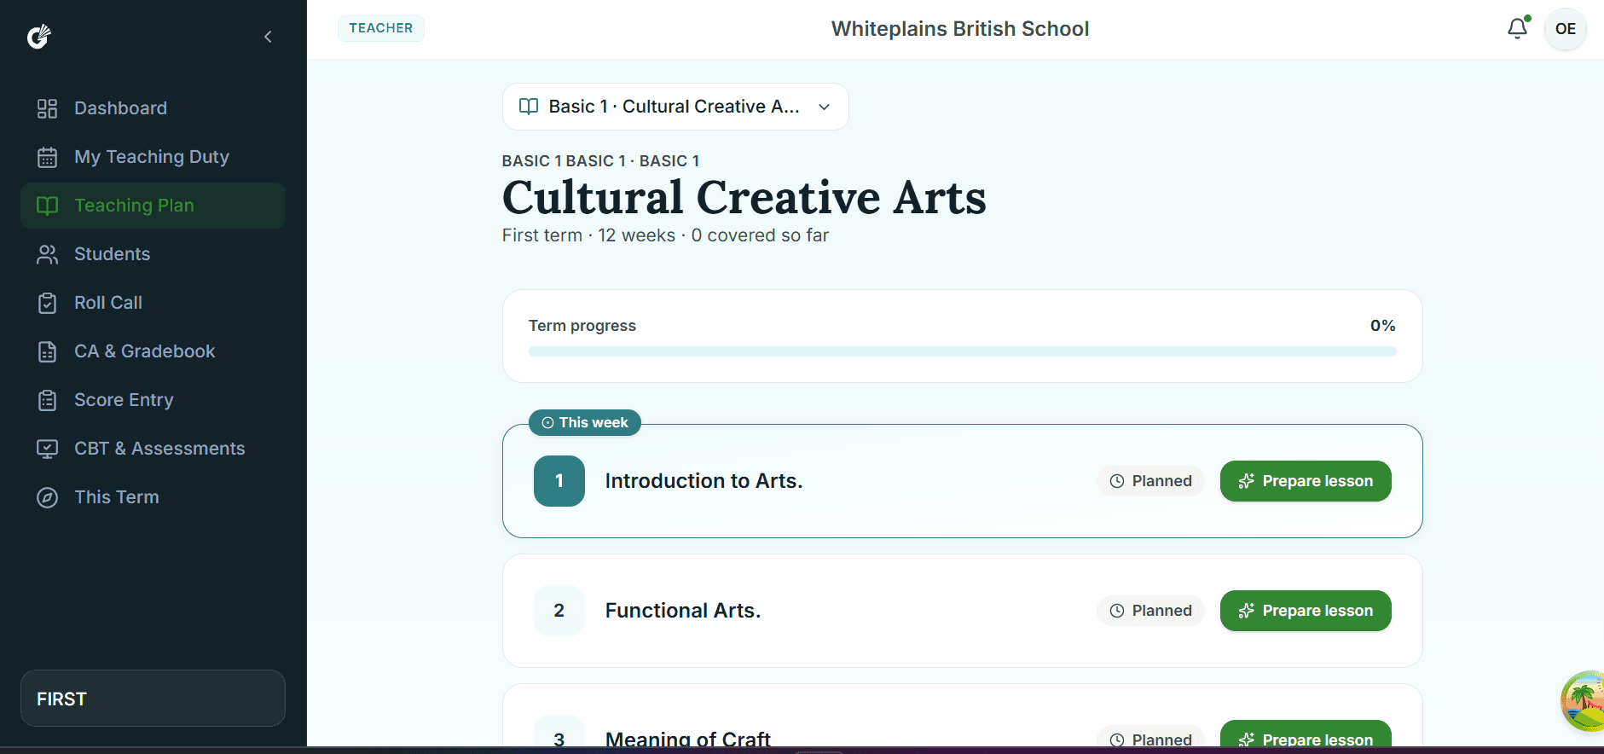Open notifications bell
The image size is (1604, 754).
[x=1517, y=28]
